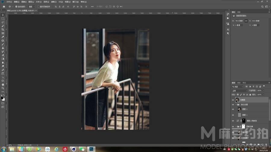The image size is (271, 152).
Task: Select the Path Selection tool
Action: (x=3, y=77)
